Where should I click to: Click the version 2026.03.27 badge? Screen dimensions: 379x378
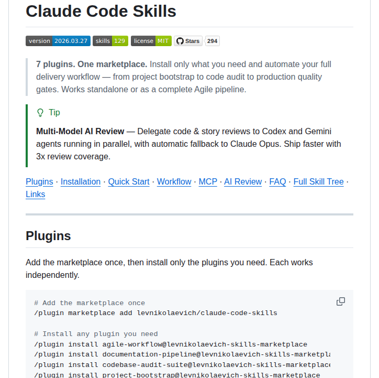(x=58, y=41)
